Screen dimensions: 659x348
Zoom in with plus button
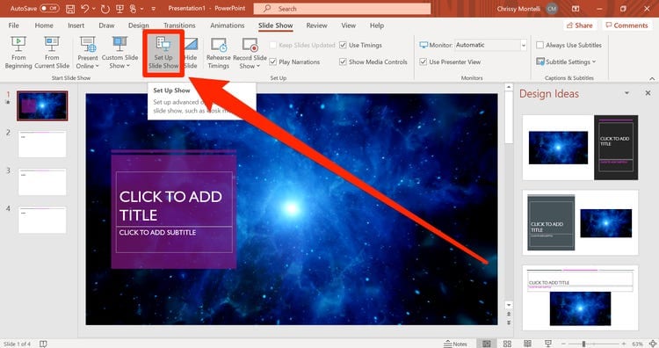click(624, 344)
